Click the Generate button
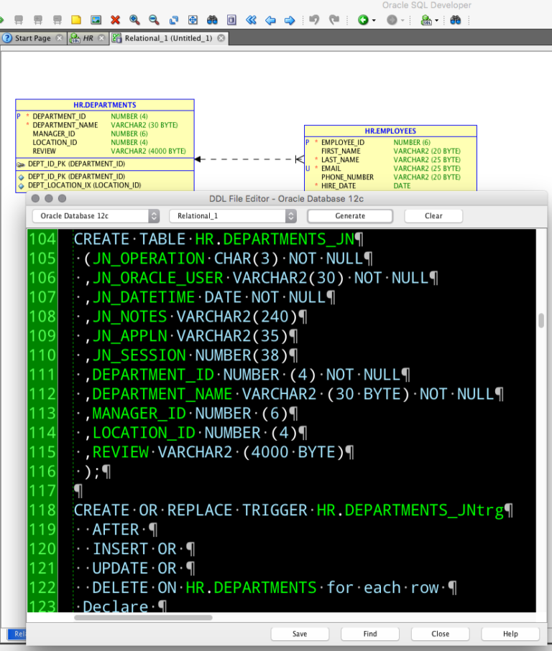552x651 pixels. pyautogui.click(x=350, y=216)
